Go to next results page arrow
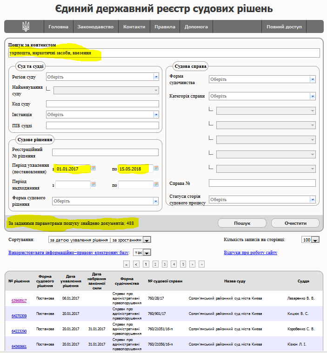 [193, 264]
